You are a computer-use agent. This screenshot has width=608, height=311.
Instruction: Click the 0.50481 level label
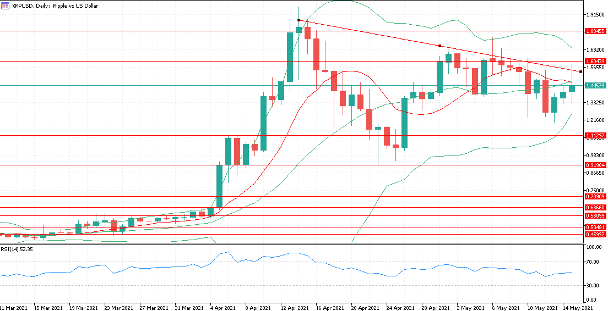pos(596,227)
